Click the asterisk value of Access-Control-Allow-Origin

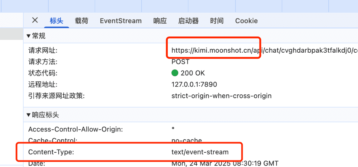coord(173,129)
